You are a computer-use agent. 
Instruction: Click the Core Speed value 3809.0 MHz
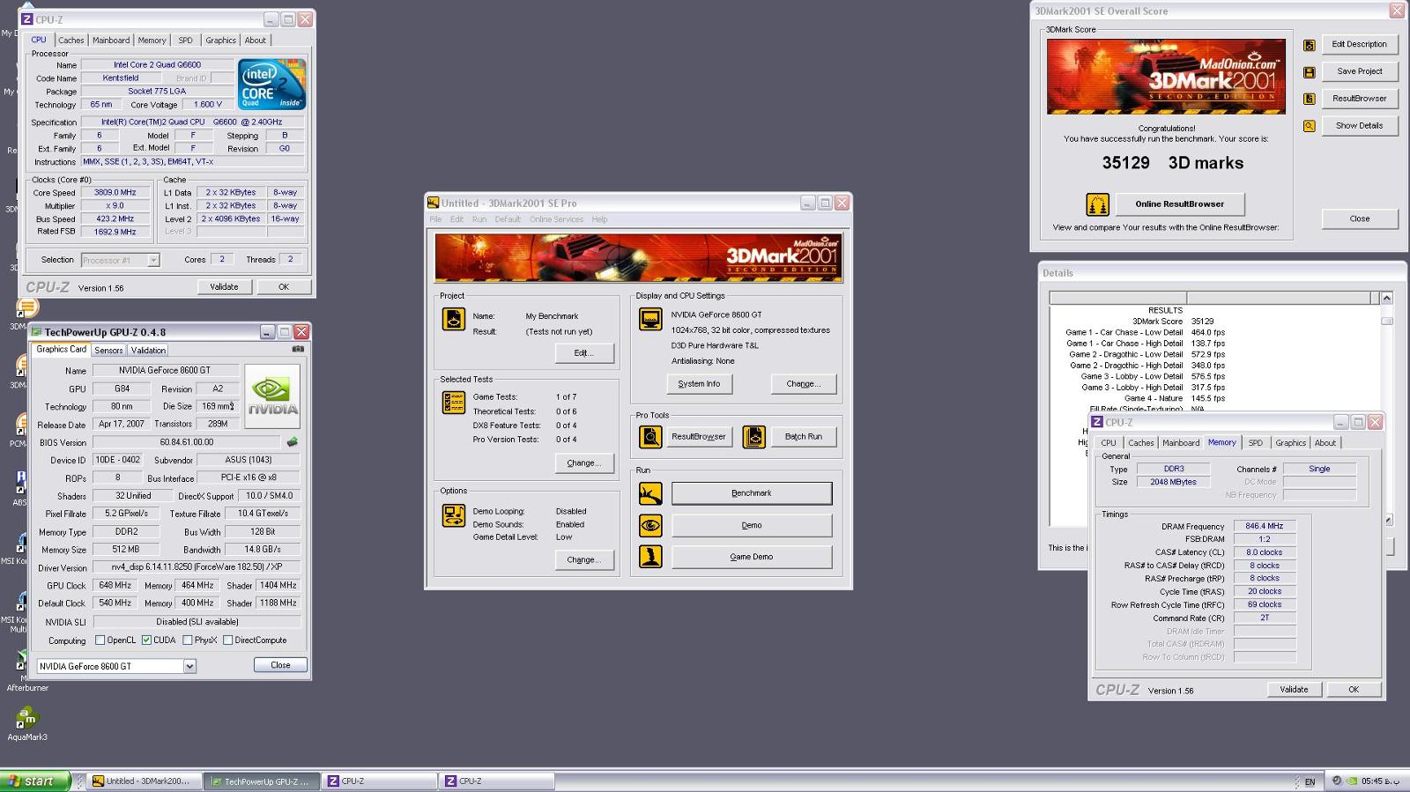(x=115, y=192)
